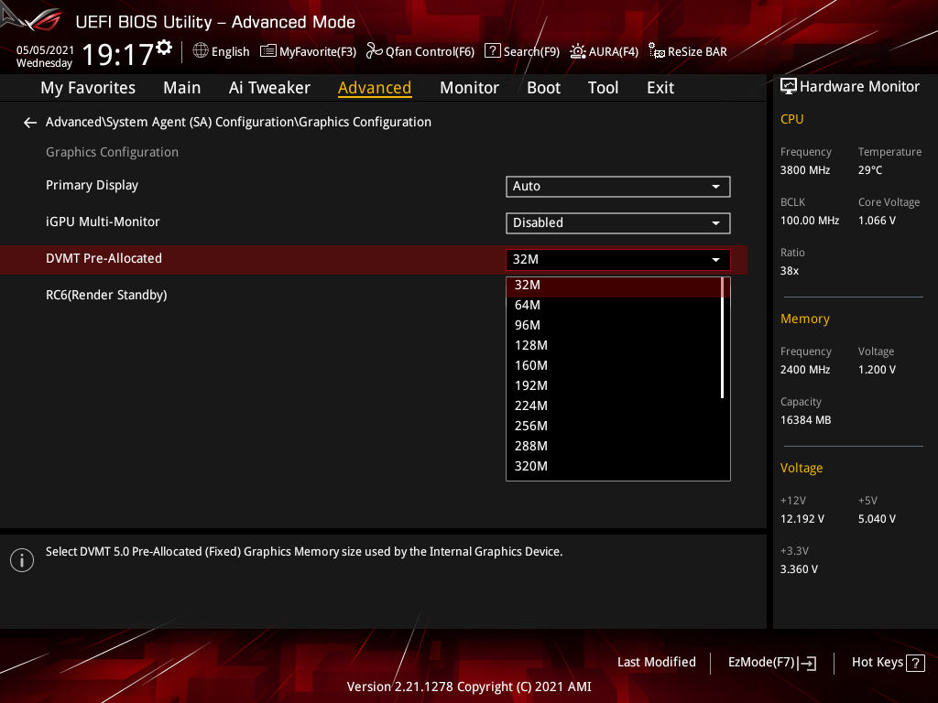
Task: Click the memory capacity 16384 MB value
Action: 805,420
